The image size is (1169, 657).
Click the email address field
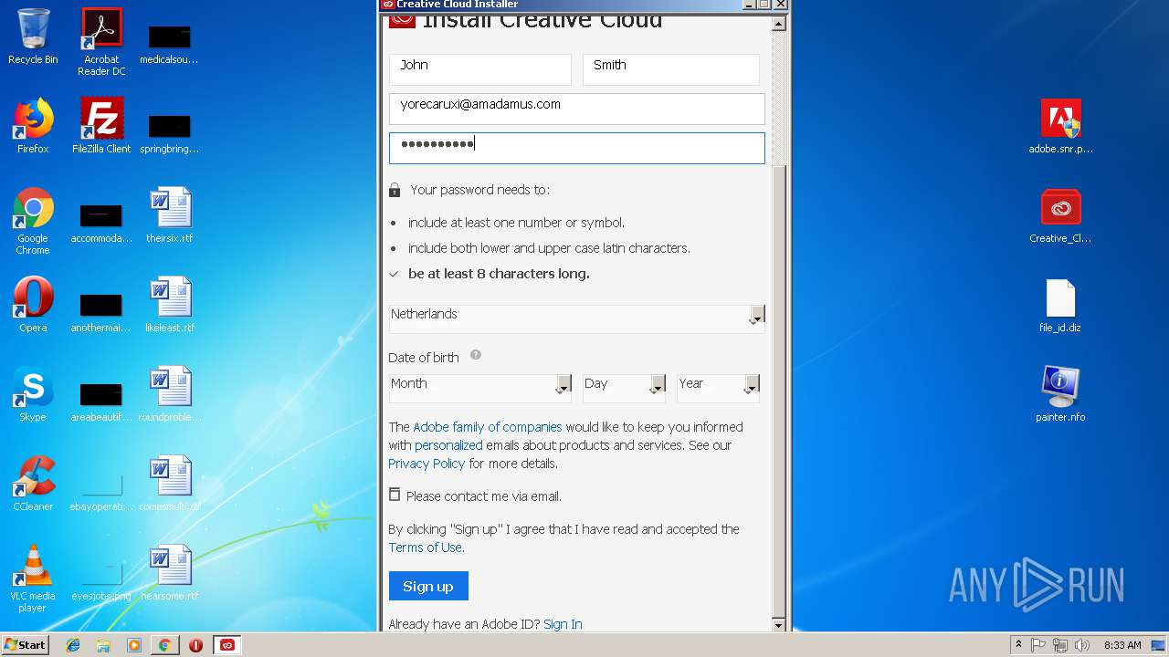tap(577, 109)
